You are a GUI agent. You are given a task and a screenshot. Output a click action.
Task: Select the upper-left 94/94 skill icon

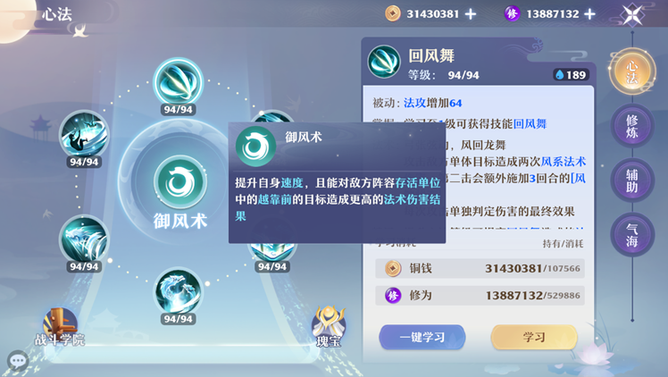84,135
